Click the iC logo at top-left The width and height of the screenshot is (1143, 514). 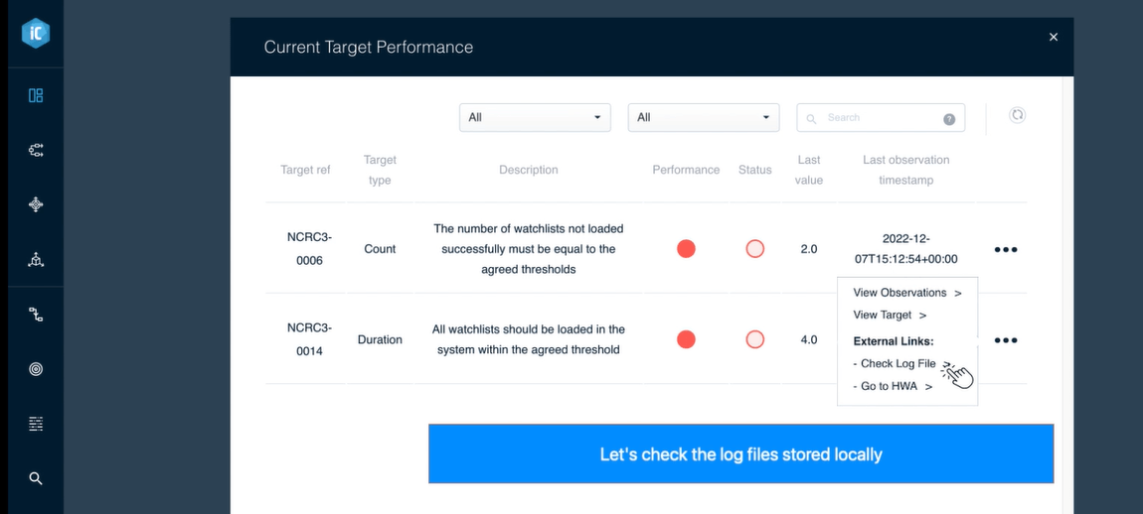[x=36, y=34]
